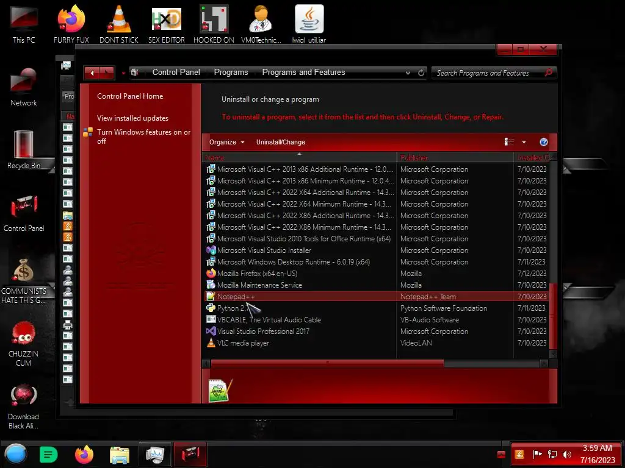Select VLC media player row
Viewport: 625px width, 468px height.
(376, 342)
